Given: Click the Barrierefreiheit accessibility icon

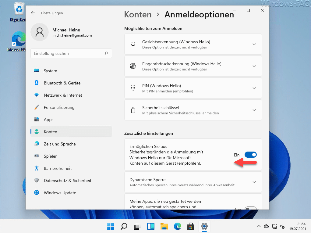Looking at the screenshot, I should tap(37, 168).
